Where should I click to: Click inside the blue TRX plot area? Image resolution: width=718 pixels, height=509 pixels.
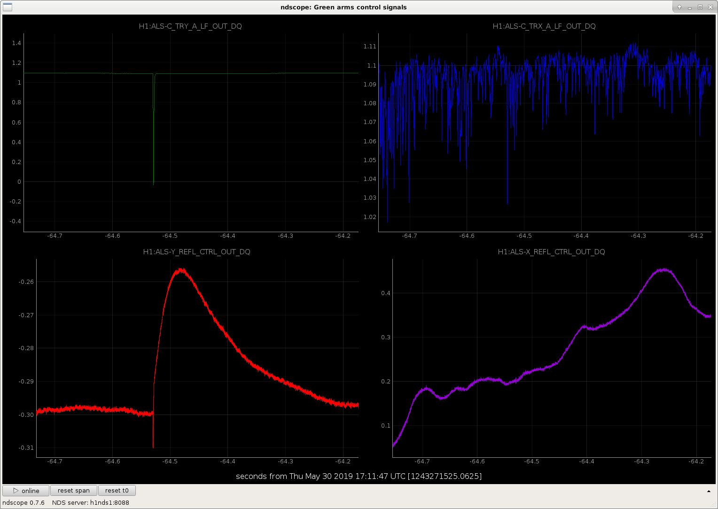545,133
